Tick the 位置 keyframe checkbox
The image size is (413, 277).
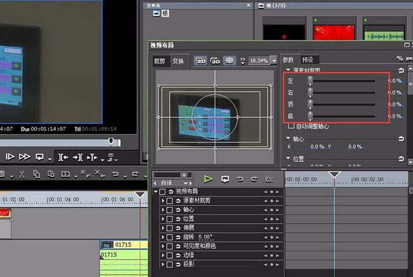click(169, 219)
